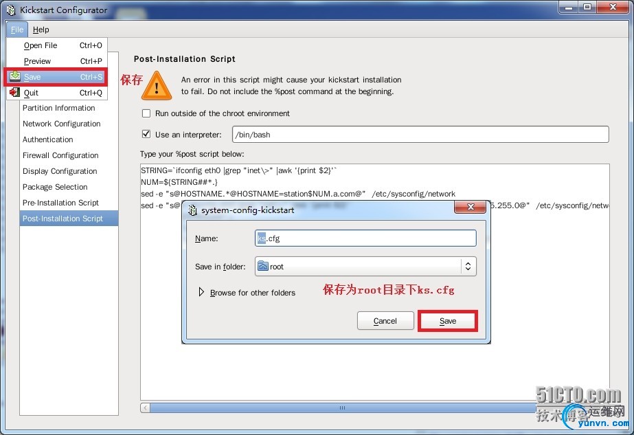Viewport: 634px width, 435px height.
Task: Click the sed line setting HOSTNAME
Action: point(298,194)
